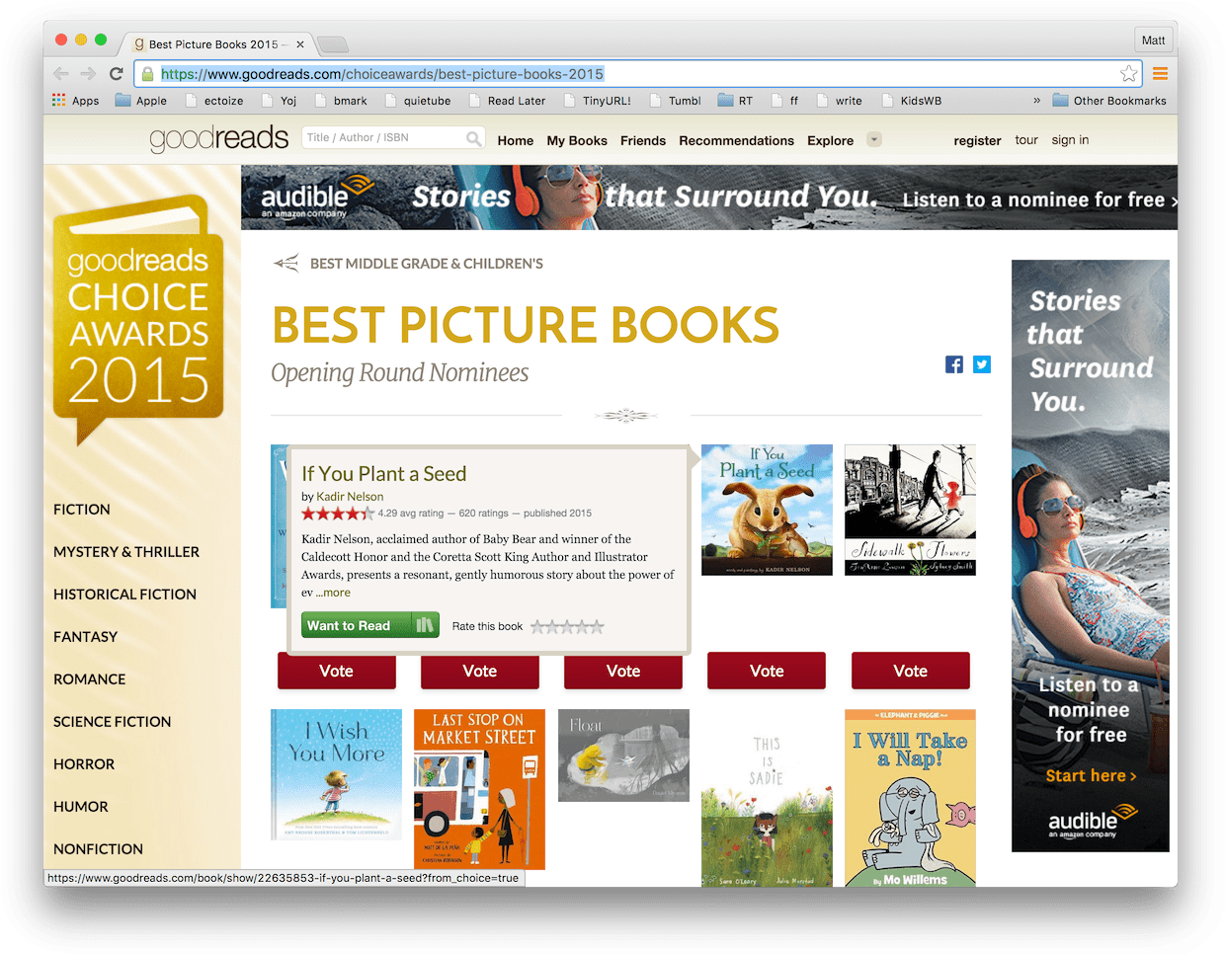1225x954 pixels.
Task: Open My Books navigation item
Action: pyautogui.click(x=577, y=140)
